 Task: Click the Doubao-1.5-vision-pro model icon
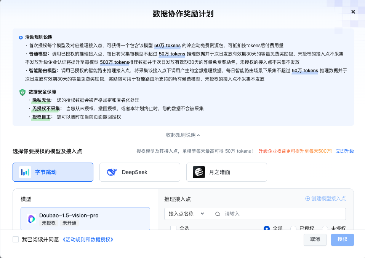(31, 219)
